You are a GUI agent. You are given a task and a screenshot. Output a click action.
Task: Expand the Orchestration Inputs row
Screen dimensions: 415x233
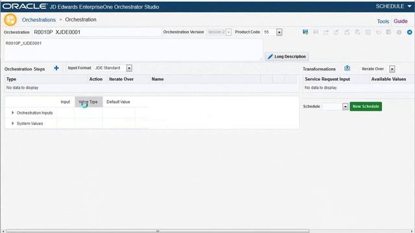coord(13,113)
